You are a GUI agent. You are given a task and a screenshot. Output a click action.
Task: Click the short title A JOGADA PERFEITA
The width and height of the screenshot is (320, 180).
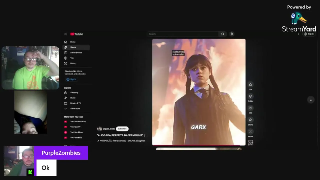coord(122,135)
